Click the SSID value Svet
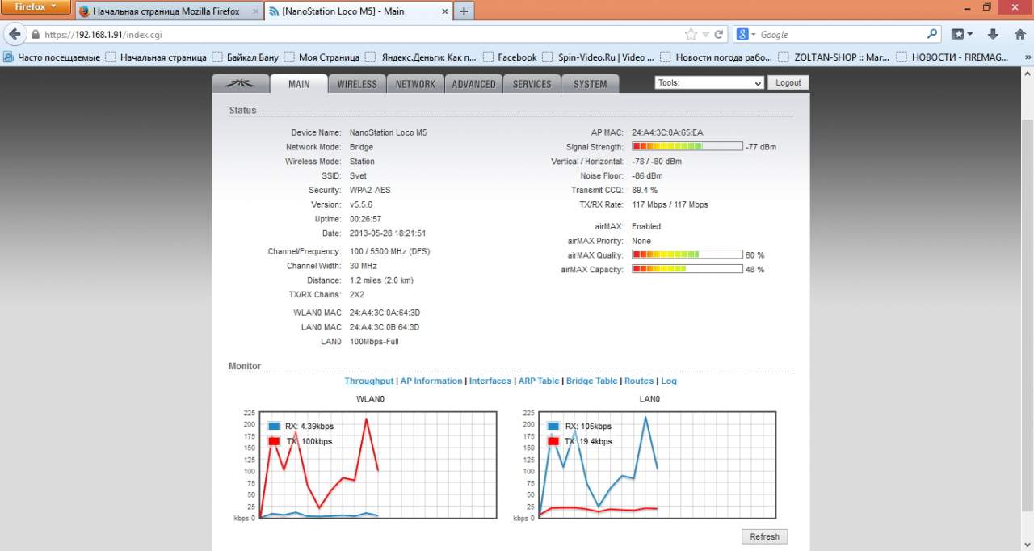1034x551 pixels. (358, 175)
